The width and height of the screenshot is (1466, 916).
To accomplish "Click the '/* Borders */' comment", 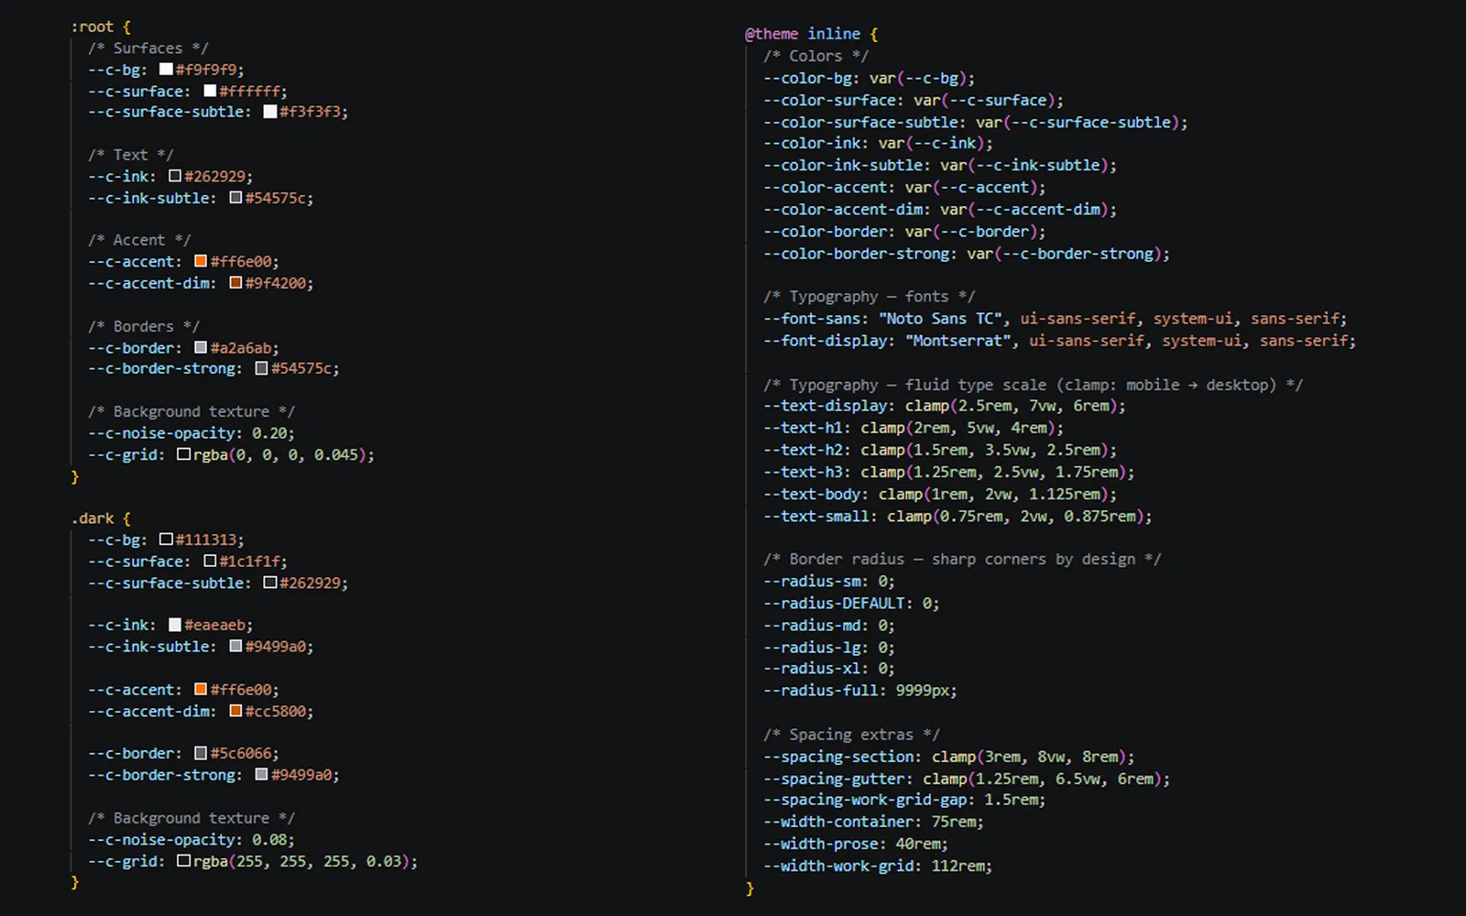I will pyautogui.click(x=144, y=326).
